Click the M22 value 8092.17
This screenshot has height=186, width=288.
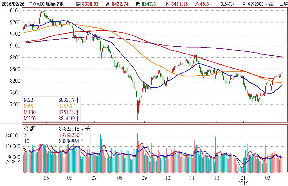(x=67, y=100)
